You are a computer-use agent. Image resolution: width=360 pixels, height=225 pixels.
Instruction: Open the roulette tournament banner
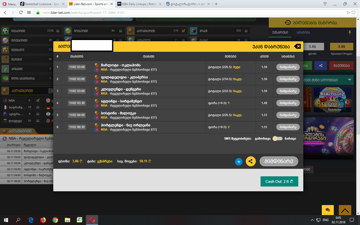[328, 138]
